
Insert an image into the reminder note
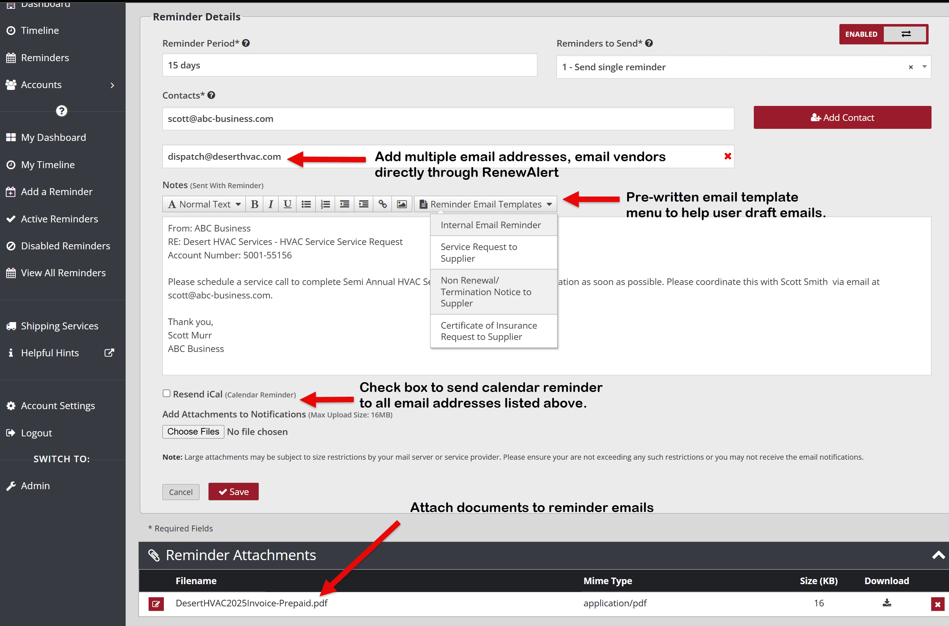(x=402, y=204)
